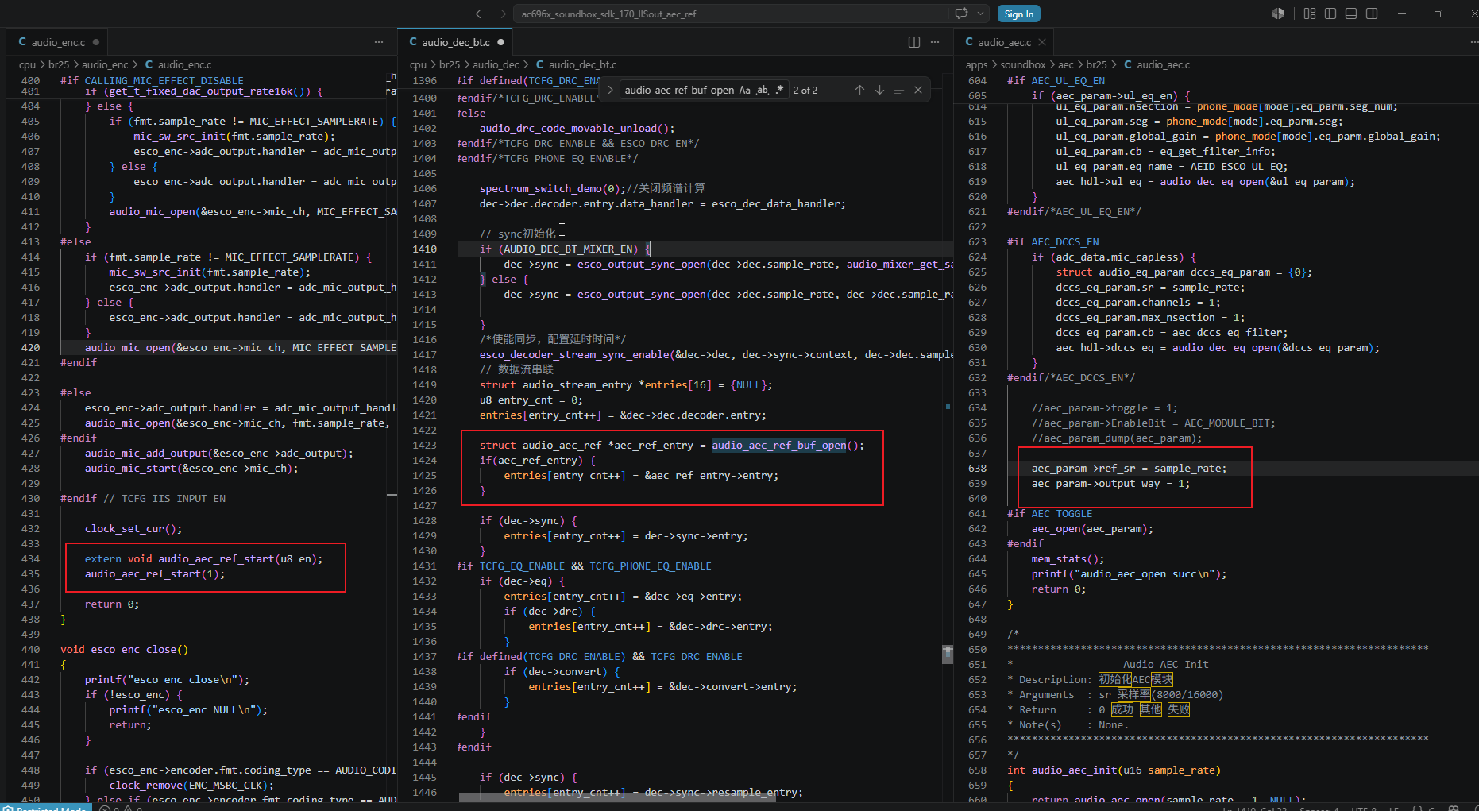Jump to previous match with the up arrow
1479x811 pixels.
point(859,90)
